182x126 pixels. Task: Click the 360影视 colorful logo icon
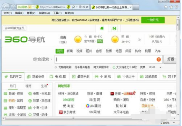coord(87,106)
